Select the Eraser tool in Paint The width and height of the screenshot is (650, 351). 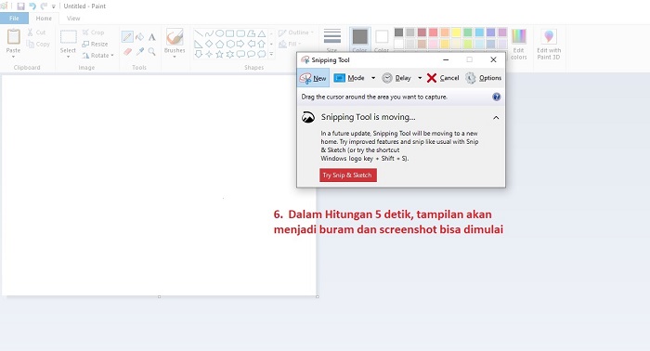pos(127,52)
